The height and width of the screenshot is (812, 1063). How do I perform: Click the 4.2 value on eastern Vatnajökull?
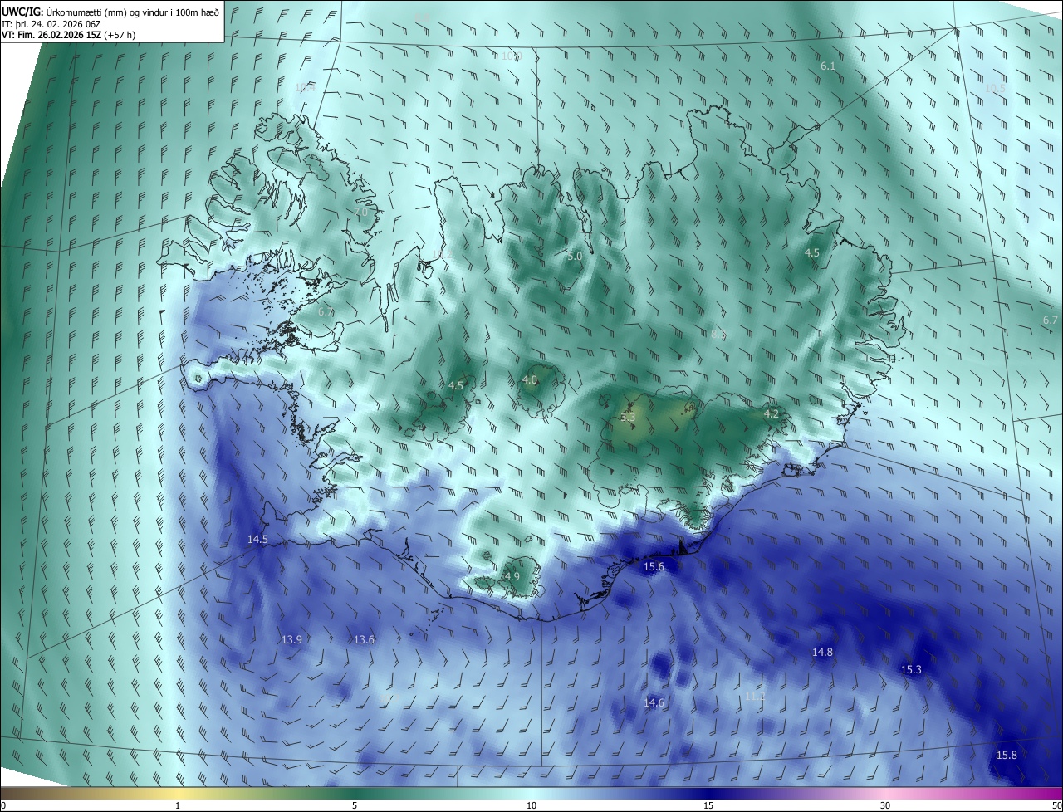[x=772, y=413]
